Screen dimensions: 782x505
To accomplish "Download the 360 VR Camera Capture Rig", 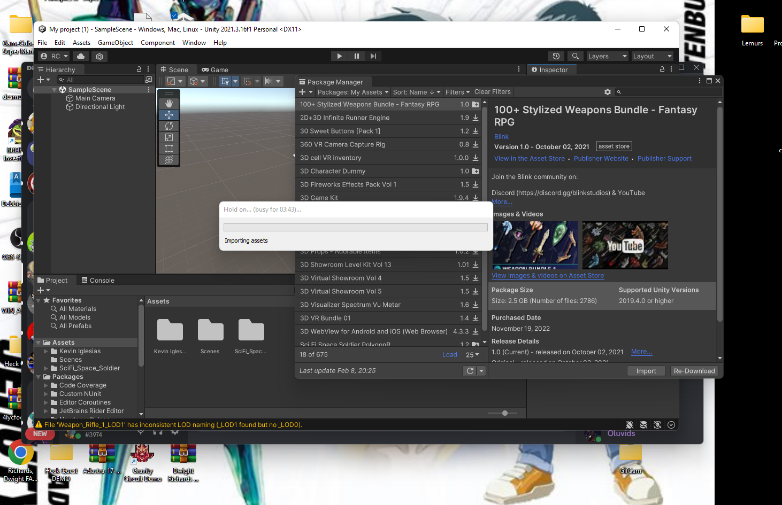I will pyautogui.click(x=476, y=144).
